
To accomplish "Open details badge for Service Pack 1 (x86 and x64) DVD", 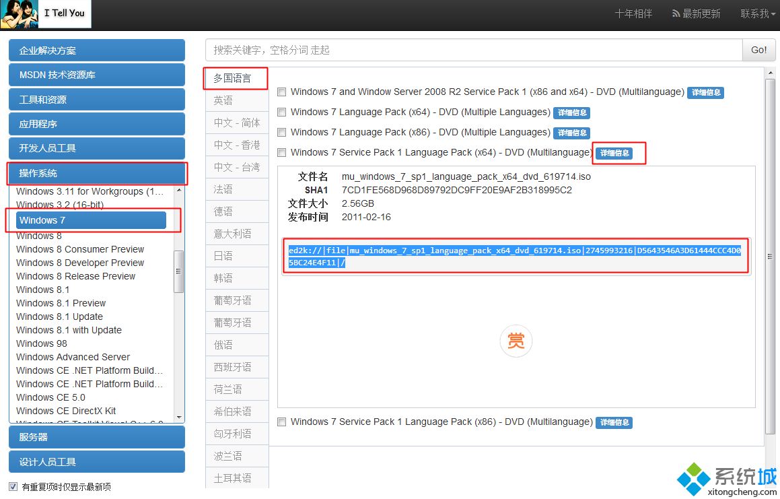I will [705, 93].
